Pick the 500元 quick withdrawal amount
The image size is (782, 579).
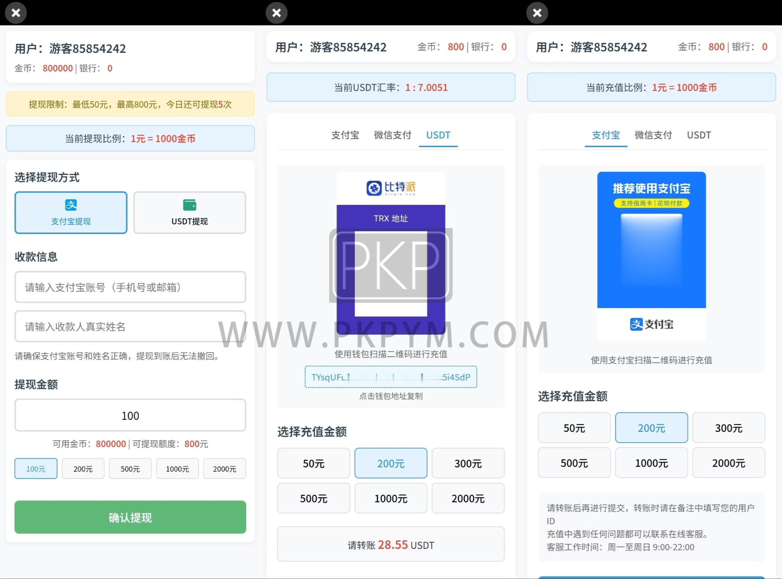[x=130, y=468]
